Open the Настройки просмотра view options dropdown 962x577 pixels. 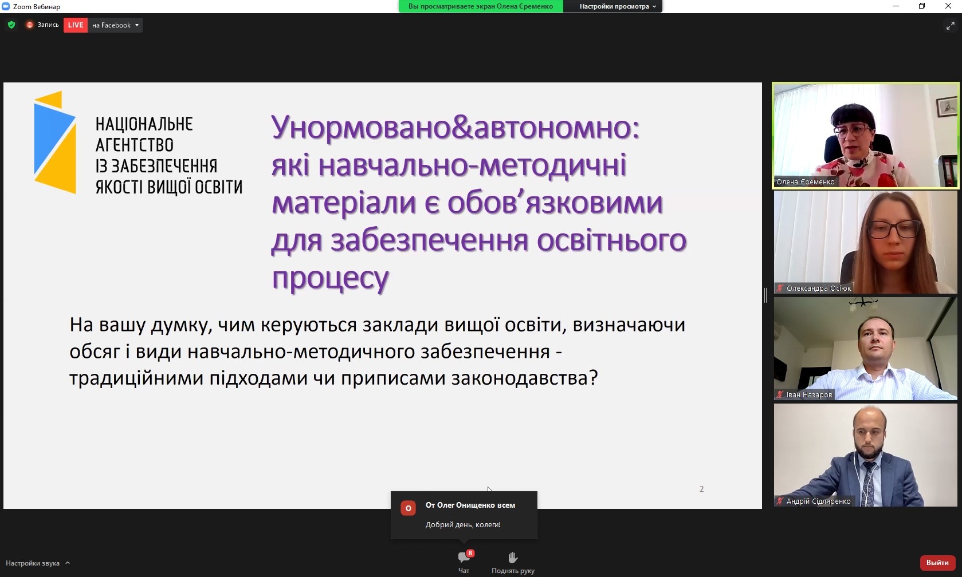[x=617, y=6]
